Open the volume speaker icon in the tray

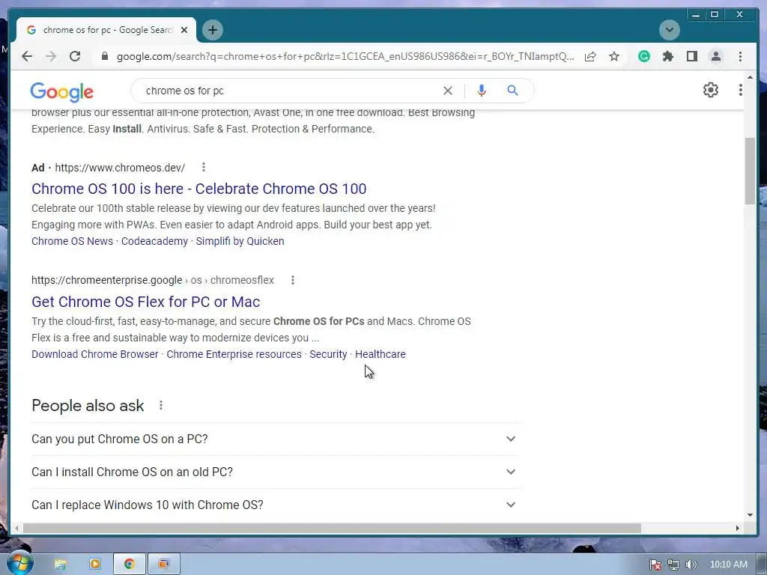point(691,565)
